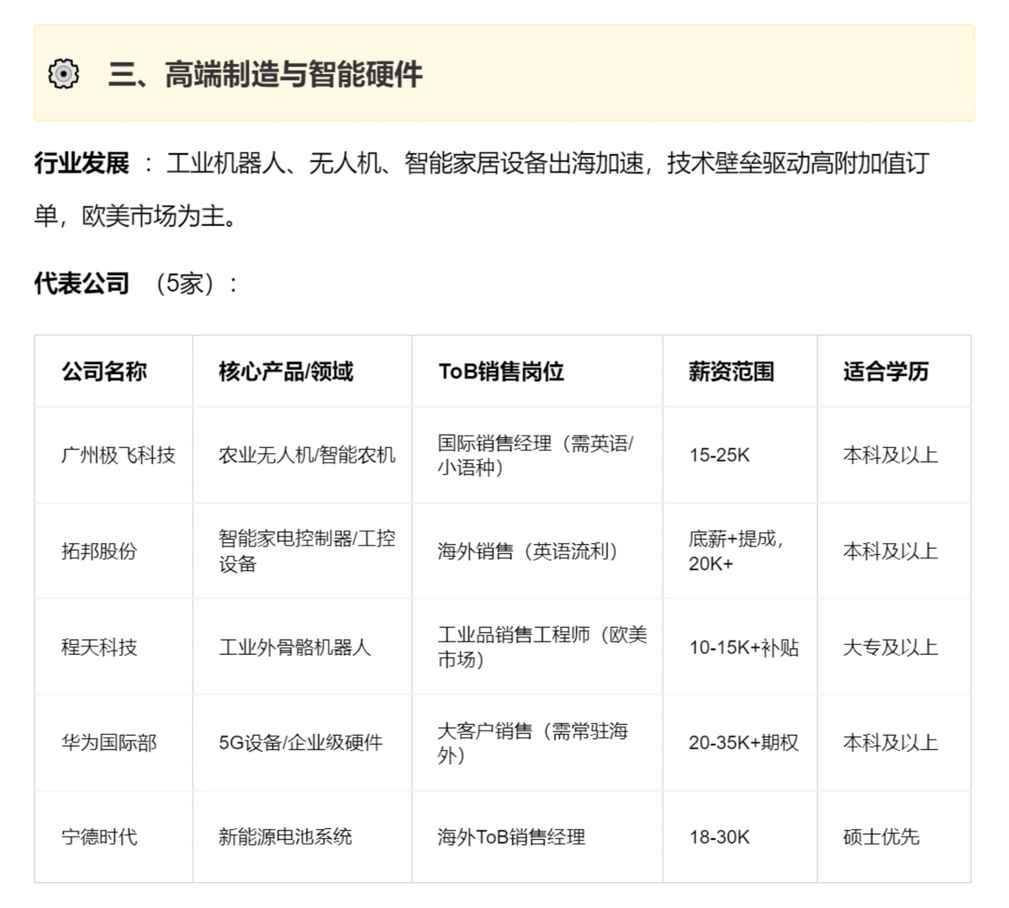This screenshot has height=908, width=1009.
Task: Click the ToB销售岗位 column header
Action: (x=501, y=372)
